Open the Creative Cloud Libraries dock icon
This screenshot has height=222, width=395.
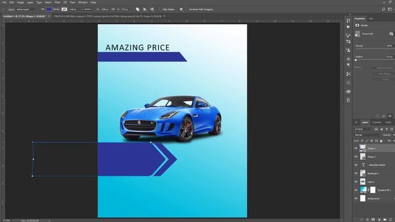click(348, 91)
